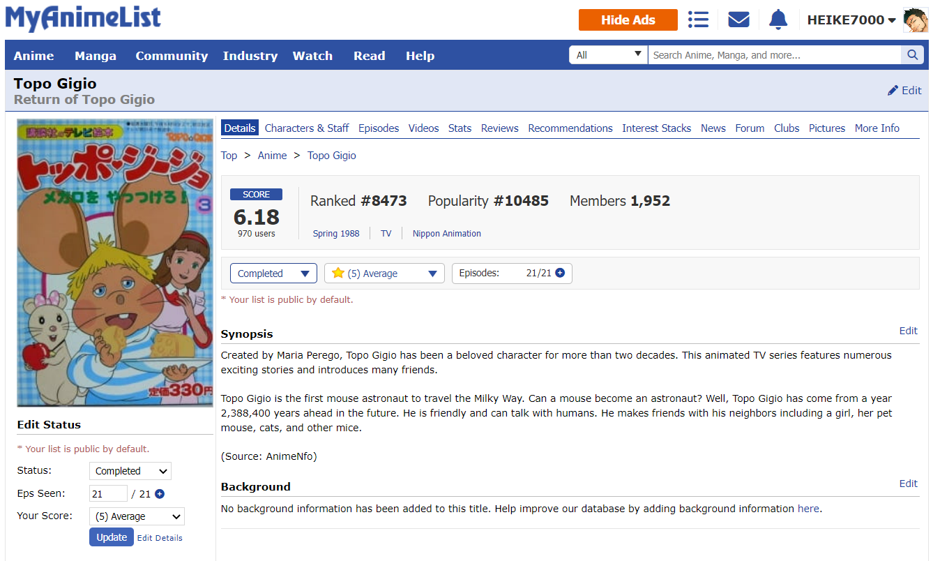The height and width of the screenshot is (561, 933).
Task: Click the pencil Edit icon by title
Action: click(893, 91)
